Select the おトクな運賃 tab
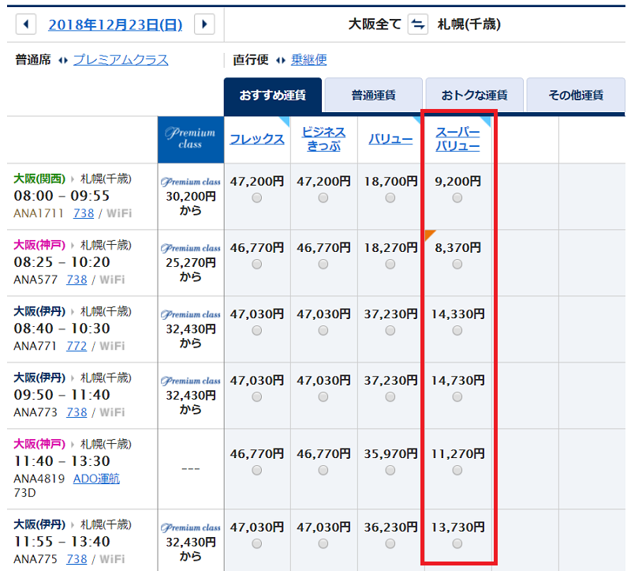Screen dimensions: 631x571 (x=475, y=96)
